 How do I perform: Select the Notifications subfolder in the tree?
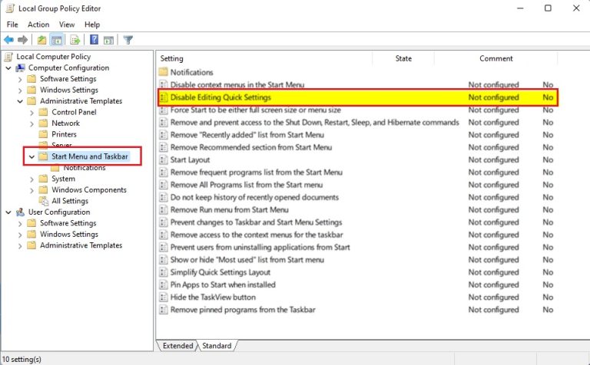pyautogui.click(x=85, y=167)
